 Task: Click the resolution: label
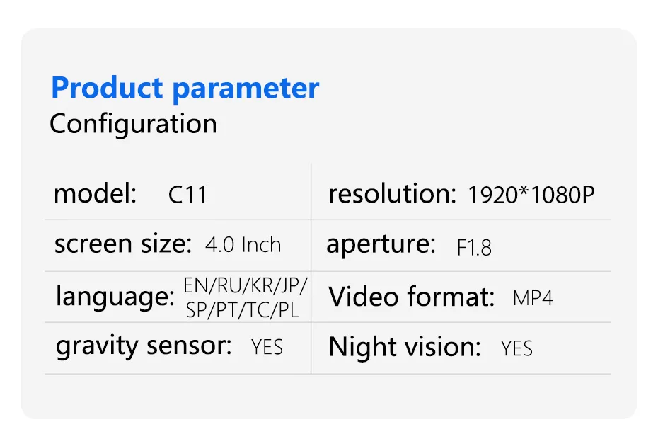(391, 193)
